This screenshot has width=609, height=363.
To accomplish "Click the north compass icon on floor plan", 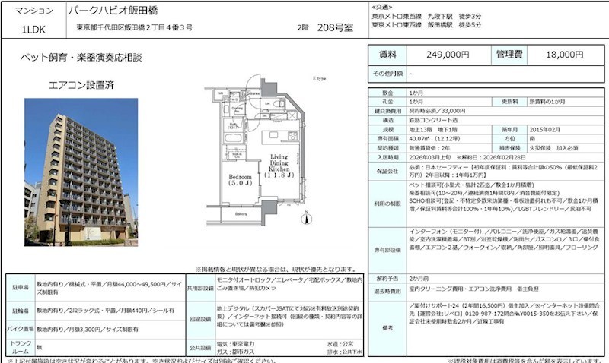I will (x=307, y=218).
